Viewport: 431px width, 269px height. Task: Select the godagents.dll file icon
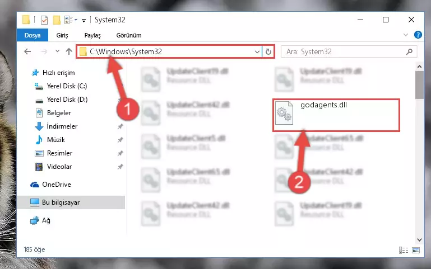284,113
